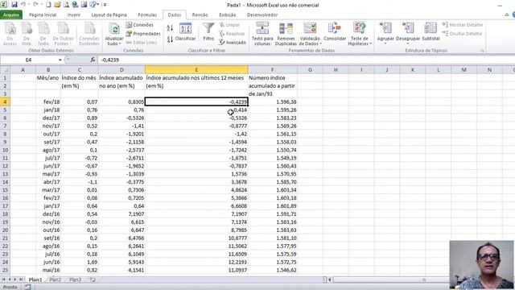The height and width of the screenshot is (290, 515).
Task: Switch to Plan2 sheet tab
Action: [x=56, y=280]
